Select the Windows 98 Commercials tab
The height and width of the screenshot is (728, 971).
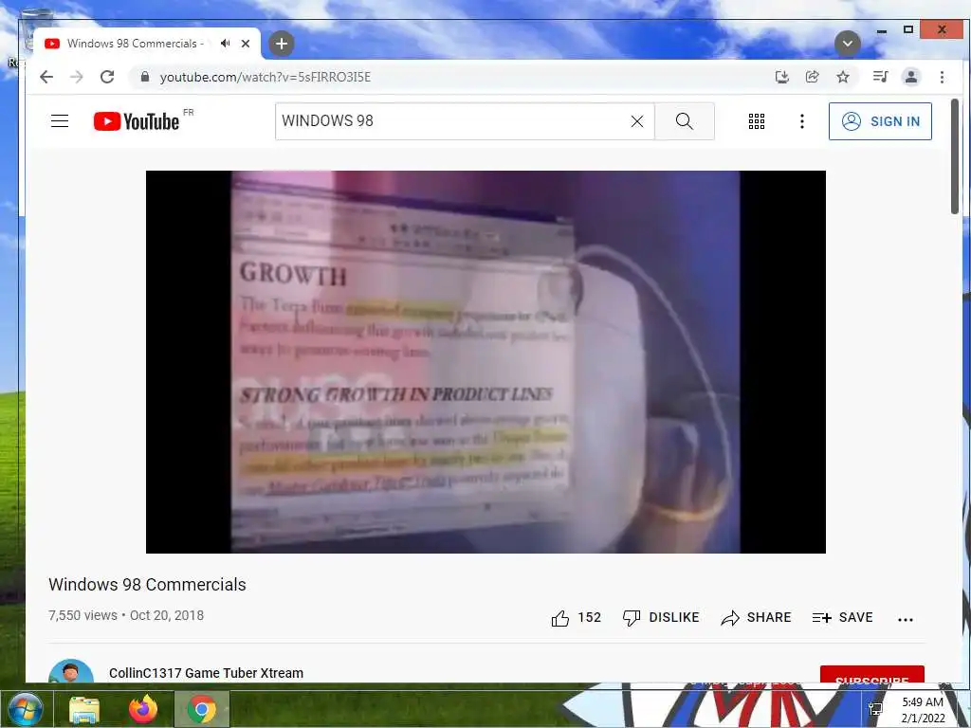click(147, 44)
